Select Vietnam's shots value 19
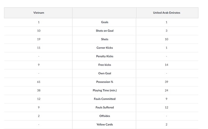The height and width of the screenshot is (129, 208). tap(38, 39)
